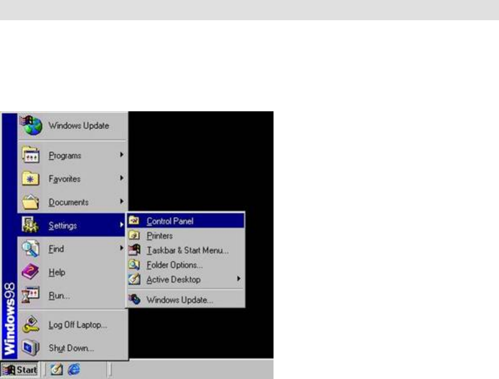Click the Programs folder icon
Image resolution: width=499 pixels, height=379 pixels.
pyautogui.click(x=31, y=156)
